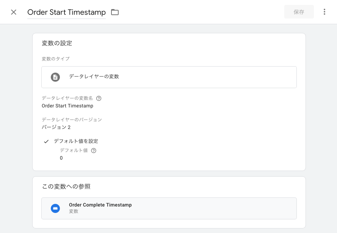This screenshot has width=337, height=233.
Task: Click the Order Start Timestamp name field
Action: (x=66, y=12)
